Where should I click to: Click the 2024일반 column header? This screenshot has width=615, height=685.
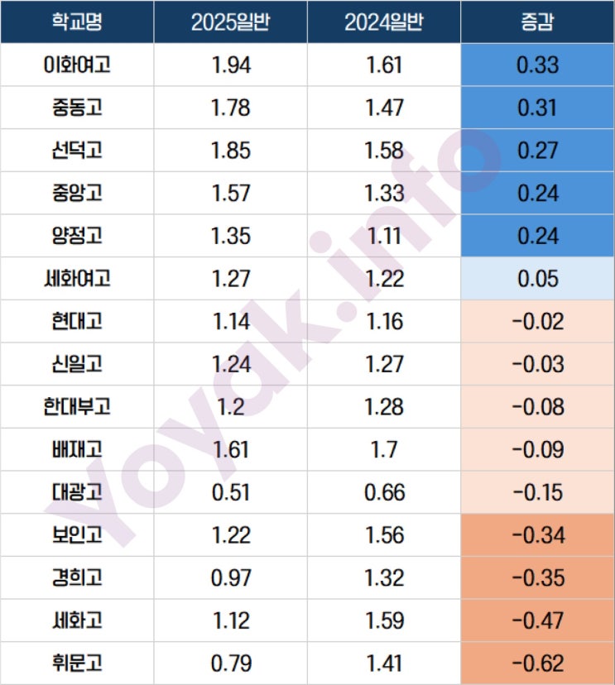(384, 22)
